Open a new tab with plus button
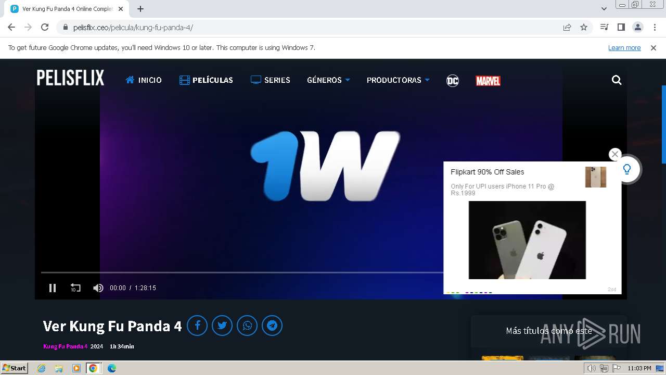The image size is (666, 375). click(x=140, y=9)
